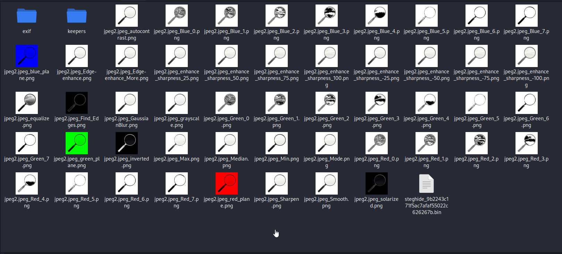562x254 pixels.
Task: Select jpeg2.jpeg_Green_0.png file
Action: [x=227, y=103]
